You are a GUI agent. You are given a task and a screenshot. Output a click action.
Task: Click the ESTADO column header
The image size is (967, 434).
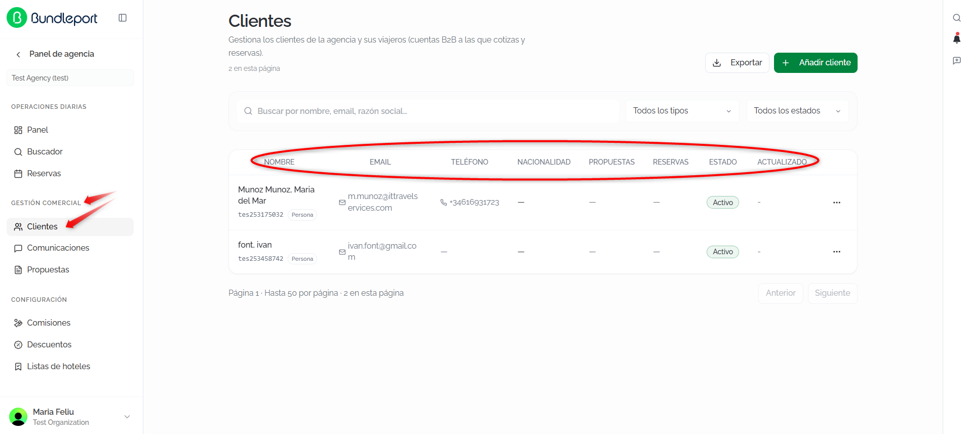click(x=723, y=162)
